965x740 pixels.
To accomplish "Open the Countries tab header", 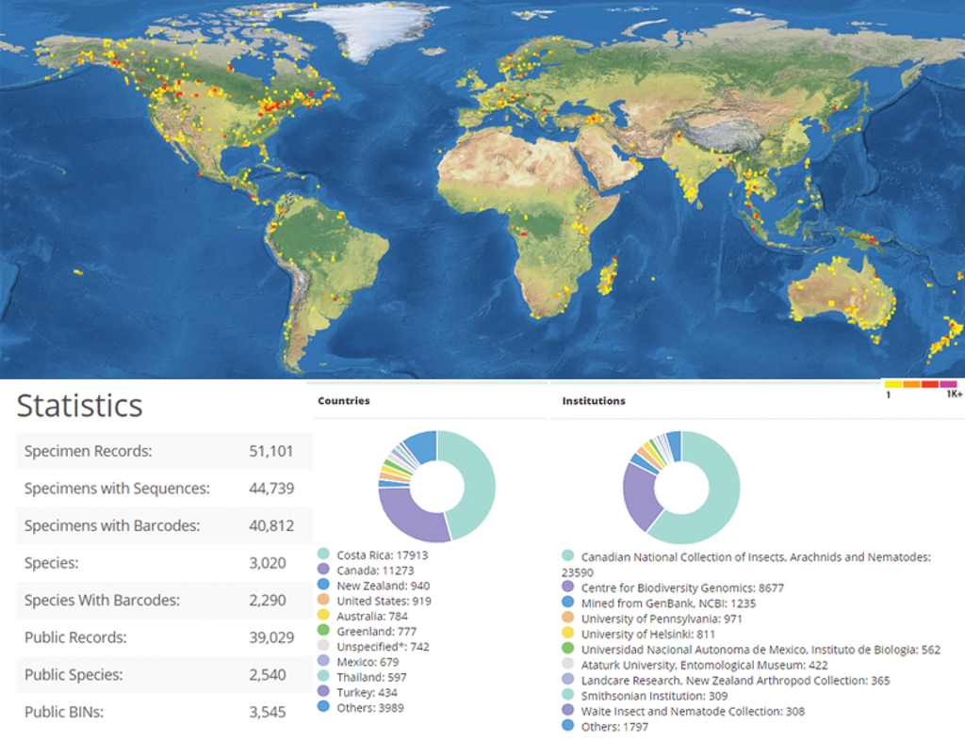I will [x=343, y=401].
